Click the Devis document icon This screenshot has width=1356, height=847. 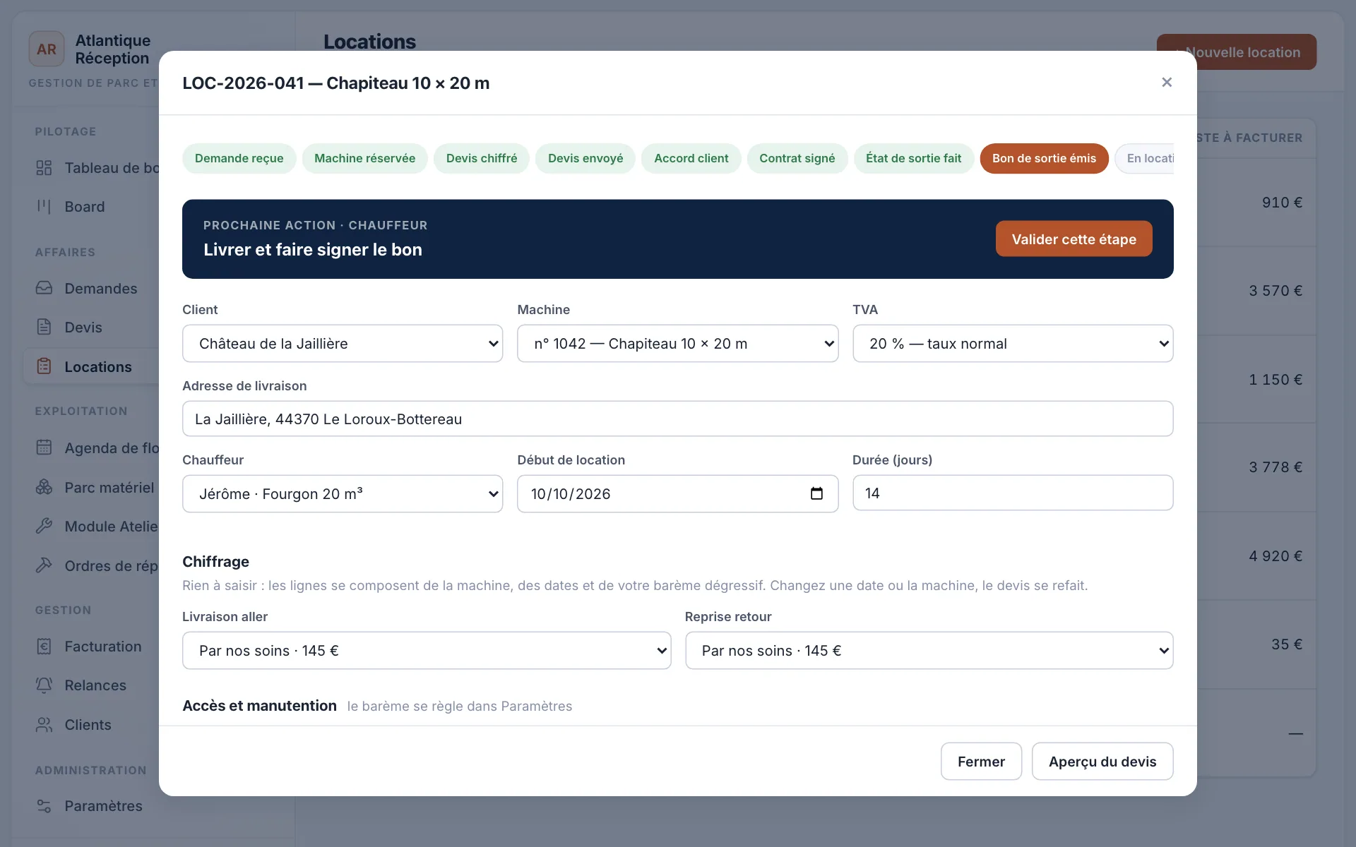click(44, 327)
